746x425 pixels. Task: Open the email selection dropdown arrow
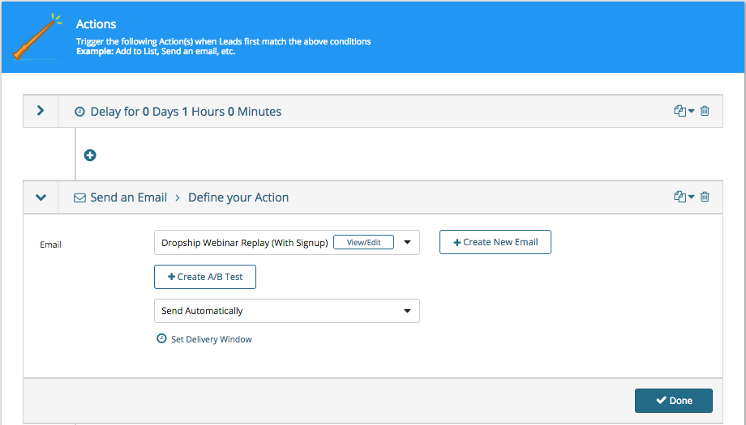point(407,242)
